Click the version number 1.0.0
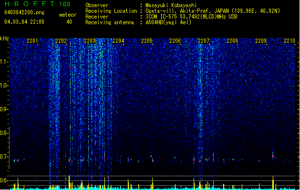Screen dimensions: 300x190 [64, 4]
